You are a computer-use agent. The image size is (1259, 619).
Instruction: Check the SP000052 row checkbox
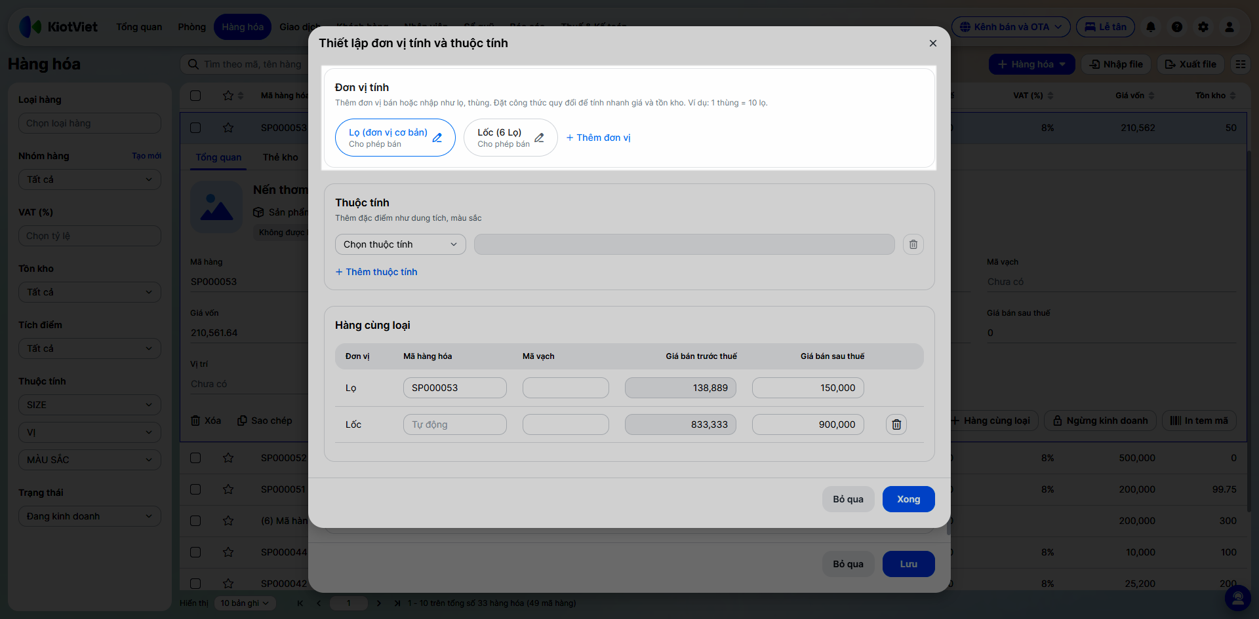point(195,458)
